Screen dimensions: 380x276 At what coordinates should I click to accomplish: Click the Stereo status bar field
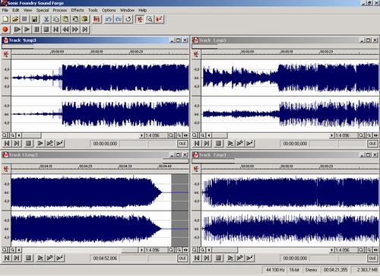click(311, 270)
